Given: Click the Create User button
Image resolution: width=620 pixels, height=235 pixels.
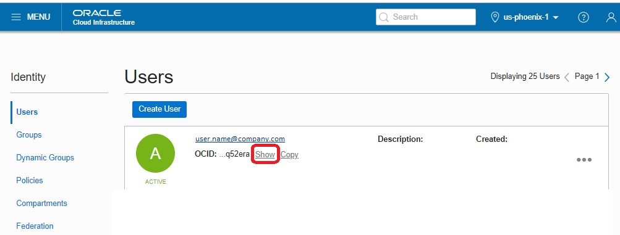Looking at the screenshot, I should [159, 109].
